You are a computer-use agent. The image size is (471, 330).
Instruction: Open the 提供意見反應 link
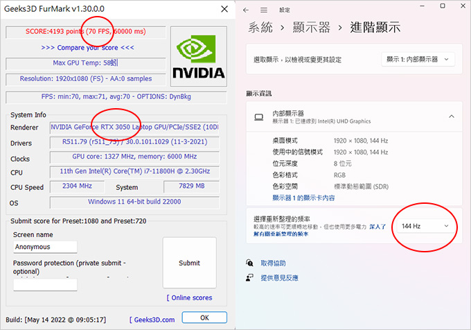(x=279, y=278)
